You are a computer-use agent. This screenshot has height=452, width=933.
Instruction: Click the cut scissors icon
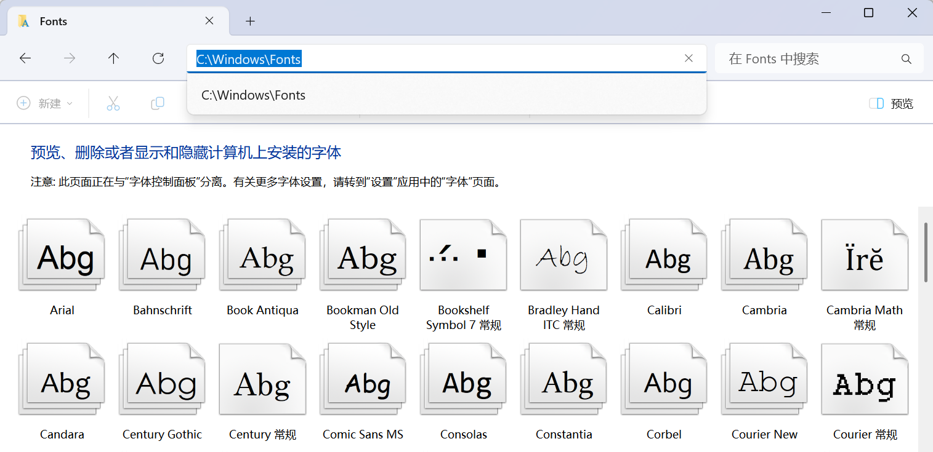113,103
